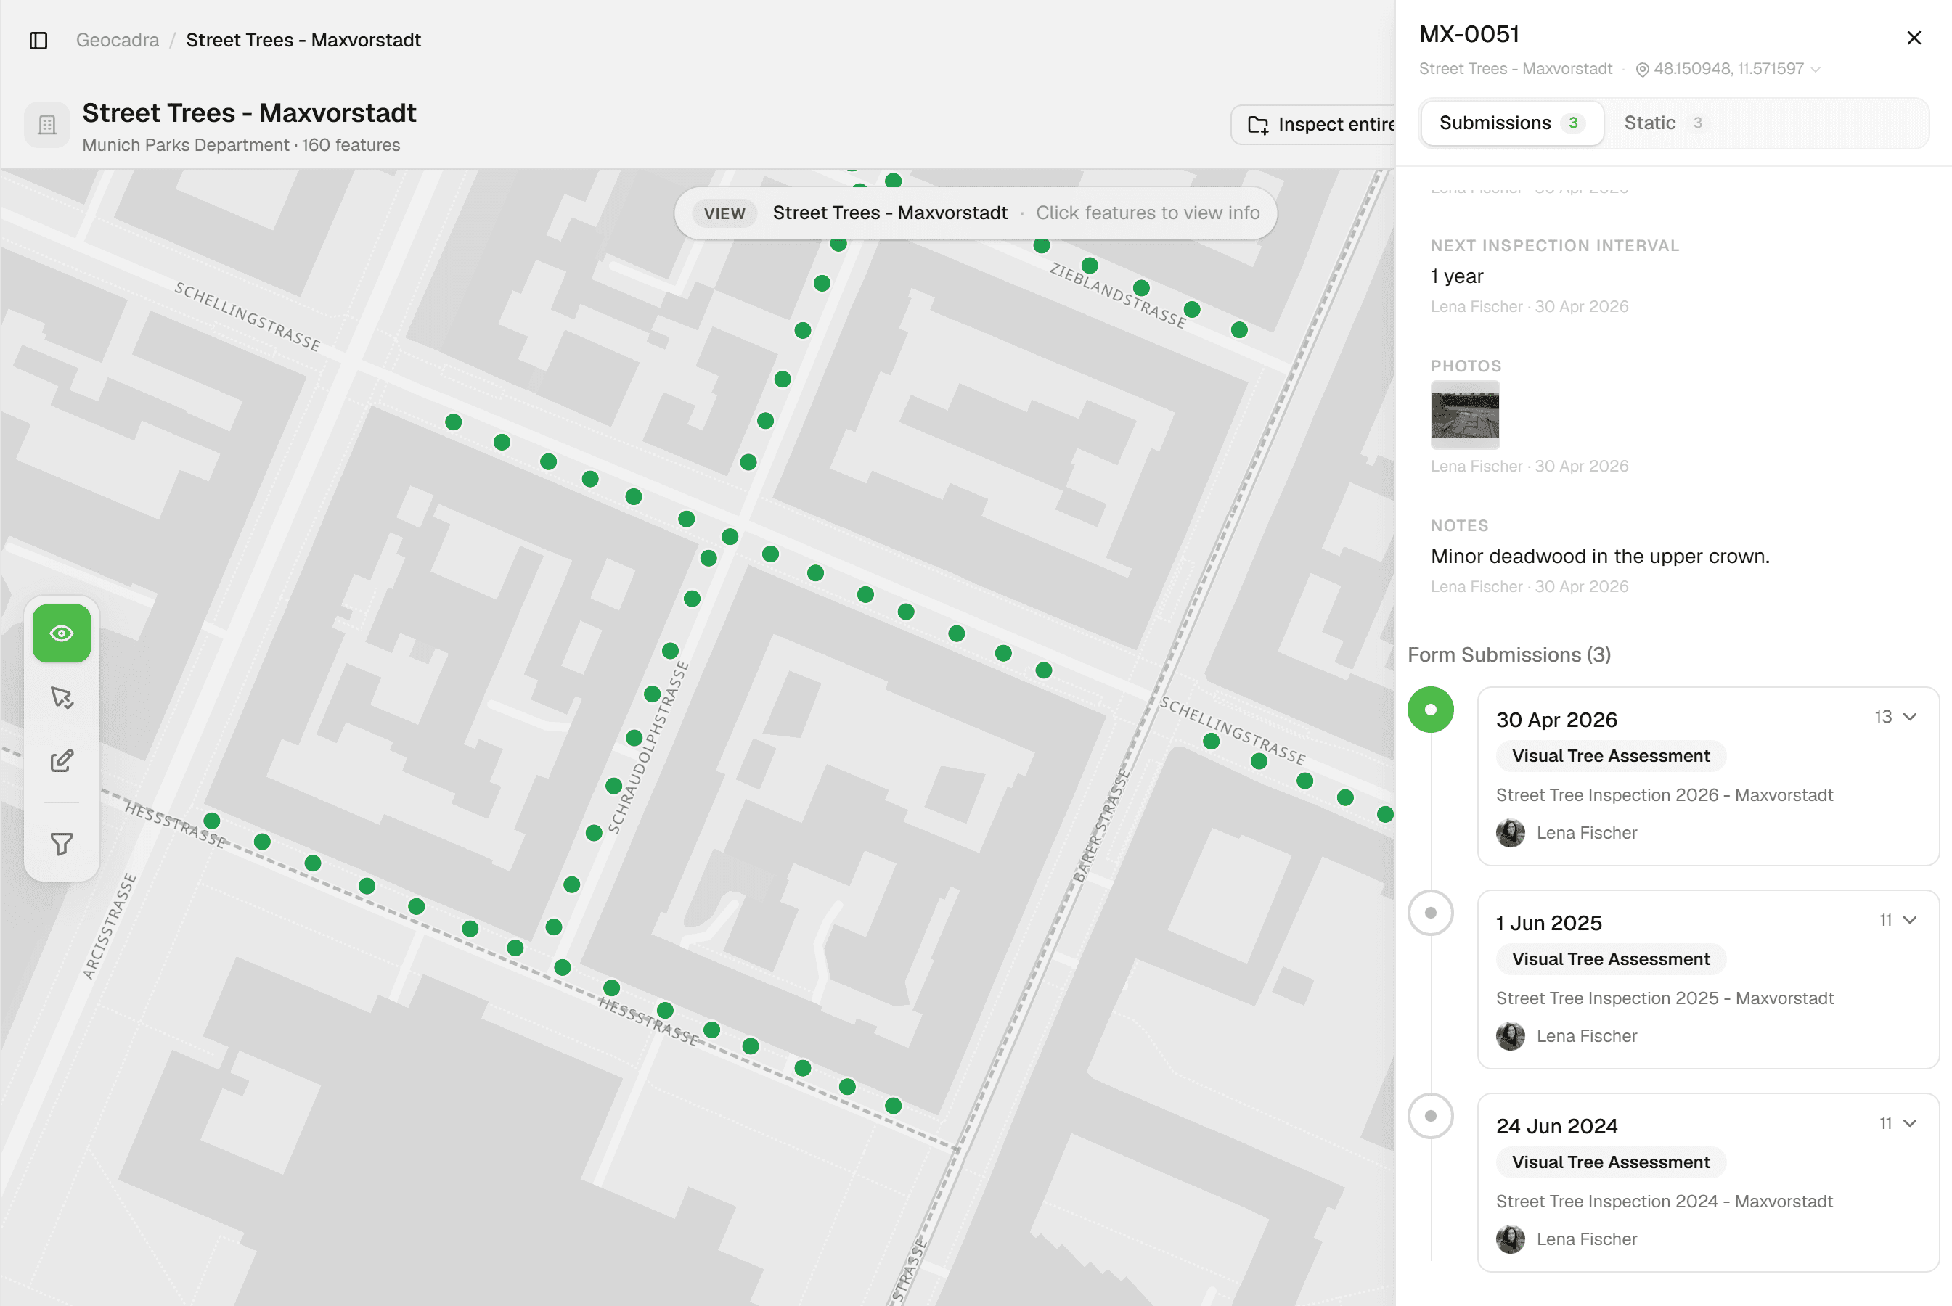The image size is (1952, 1306).
Task: Select the 30 Apr 2026 timeline marker
Action: (1431, 710)
